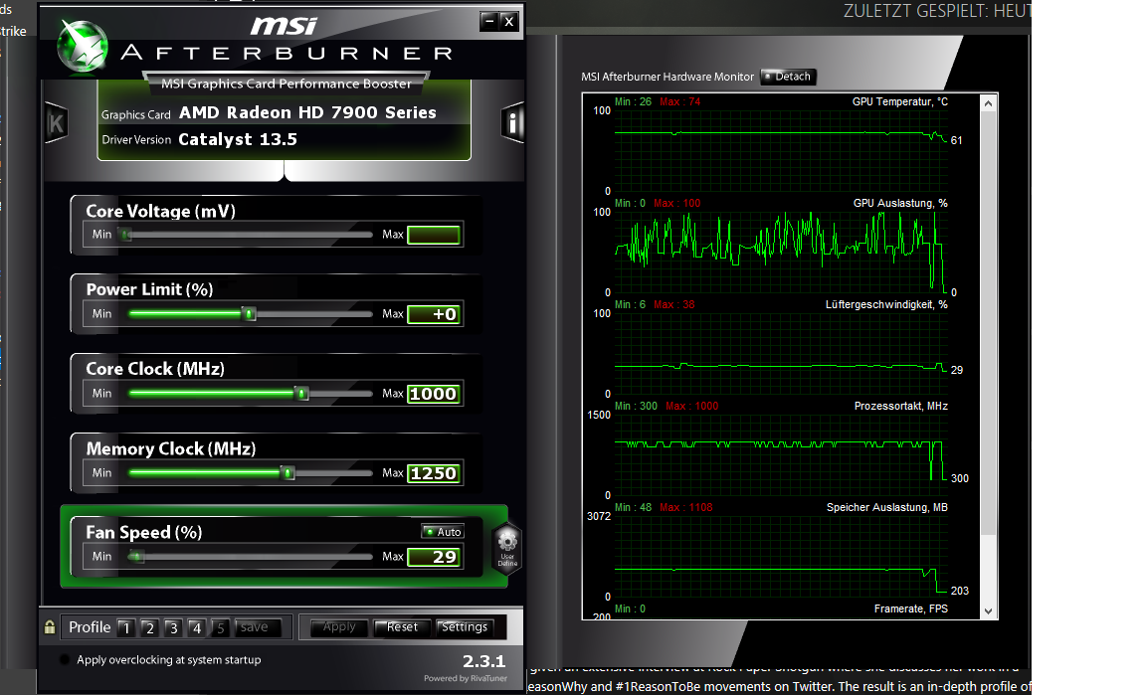The height and width of the screenshot is (695, 1146).
Task: Click AMD Radeon HD 7900 Series text
Action: coord(307,112)
